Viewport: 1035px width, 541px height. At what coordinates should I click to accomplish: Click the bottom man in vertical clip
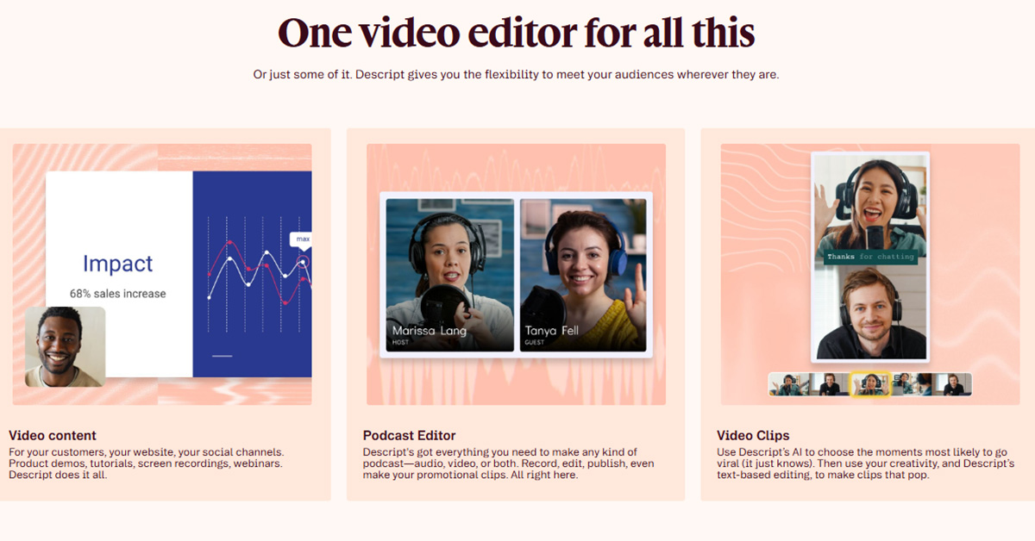(869, 313)
